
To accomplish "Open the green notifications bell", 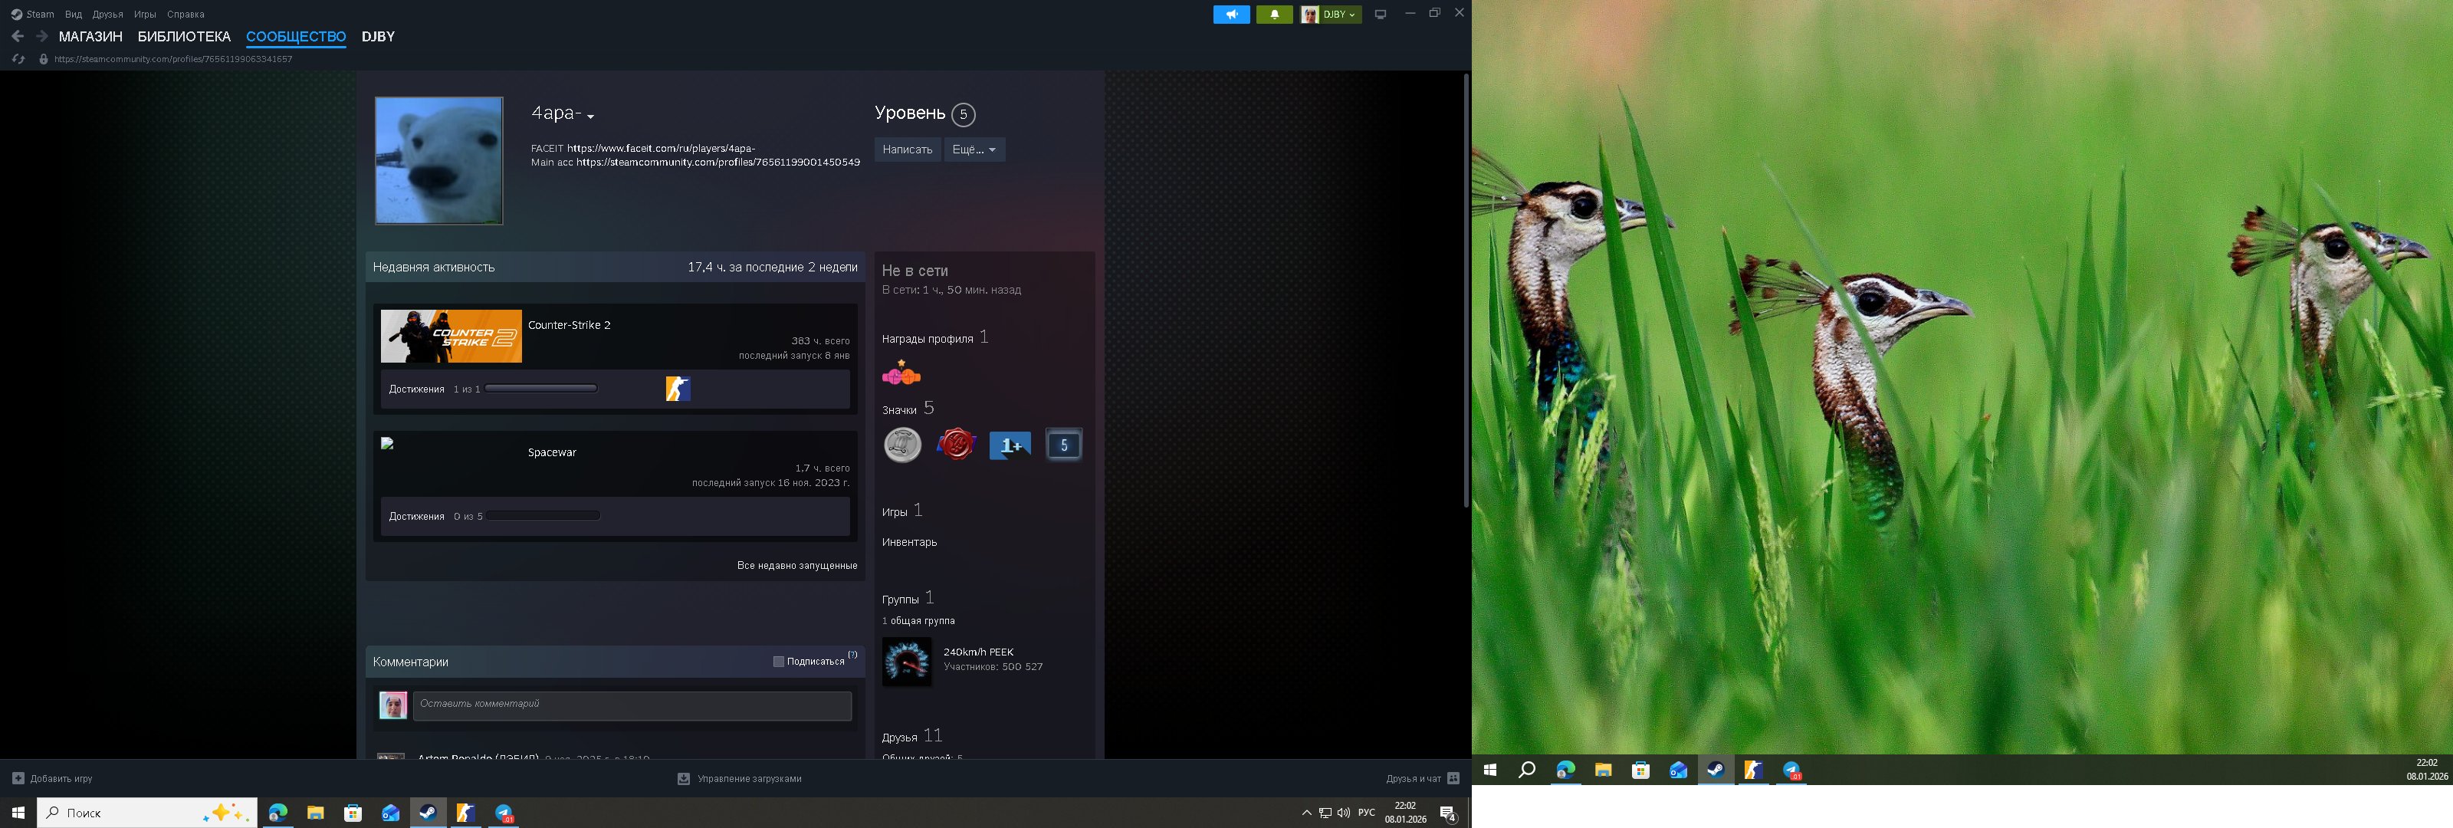I will coord(1274,15).
